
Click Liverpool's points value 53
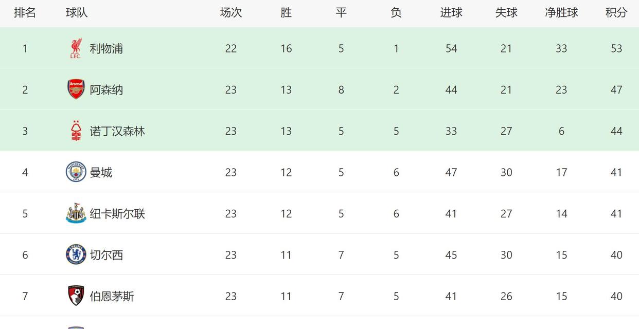tap(616, 48)
